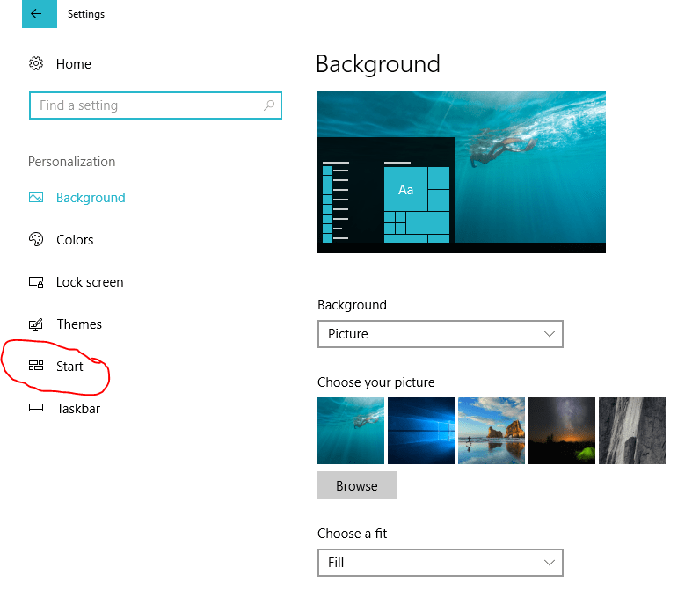Open the Choose a fit dropdown showing Fill
Image resolution: width=685 pixels, height=589 pixels.
click(x=441, y=563)
